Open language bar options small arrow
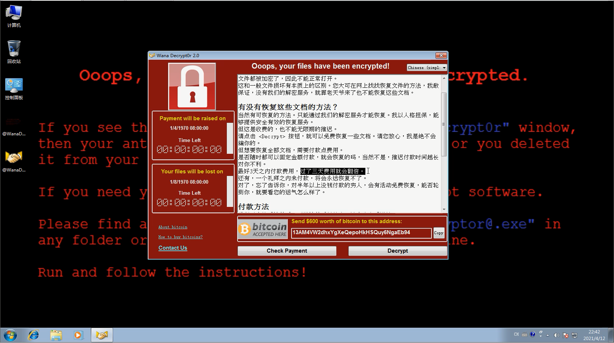This screenshot has height=343, width=614. (x=540, y=336)
